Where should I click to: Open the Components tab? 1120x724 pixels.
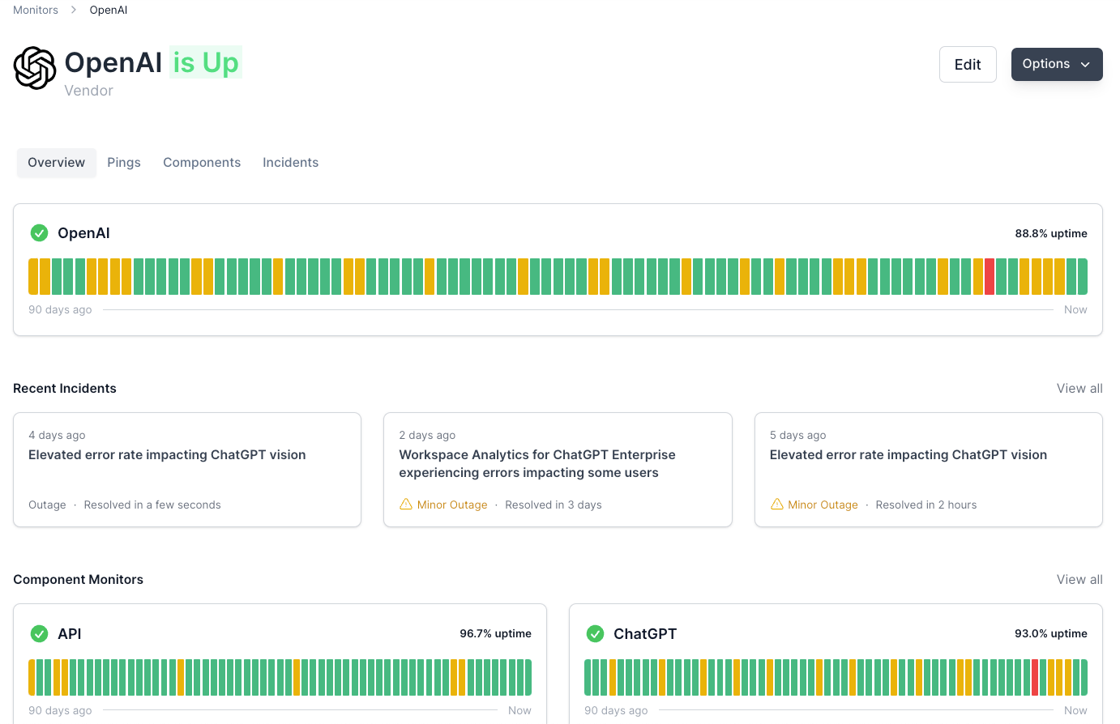[x=202, y=163]
